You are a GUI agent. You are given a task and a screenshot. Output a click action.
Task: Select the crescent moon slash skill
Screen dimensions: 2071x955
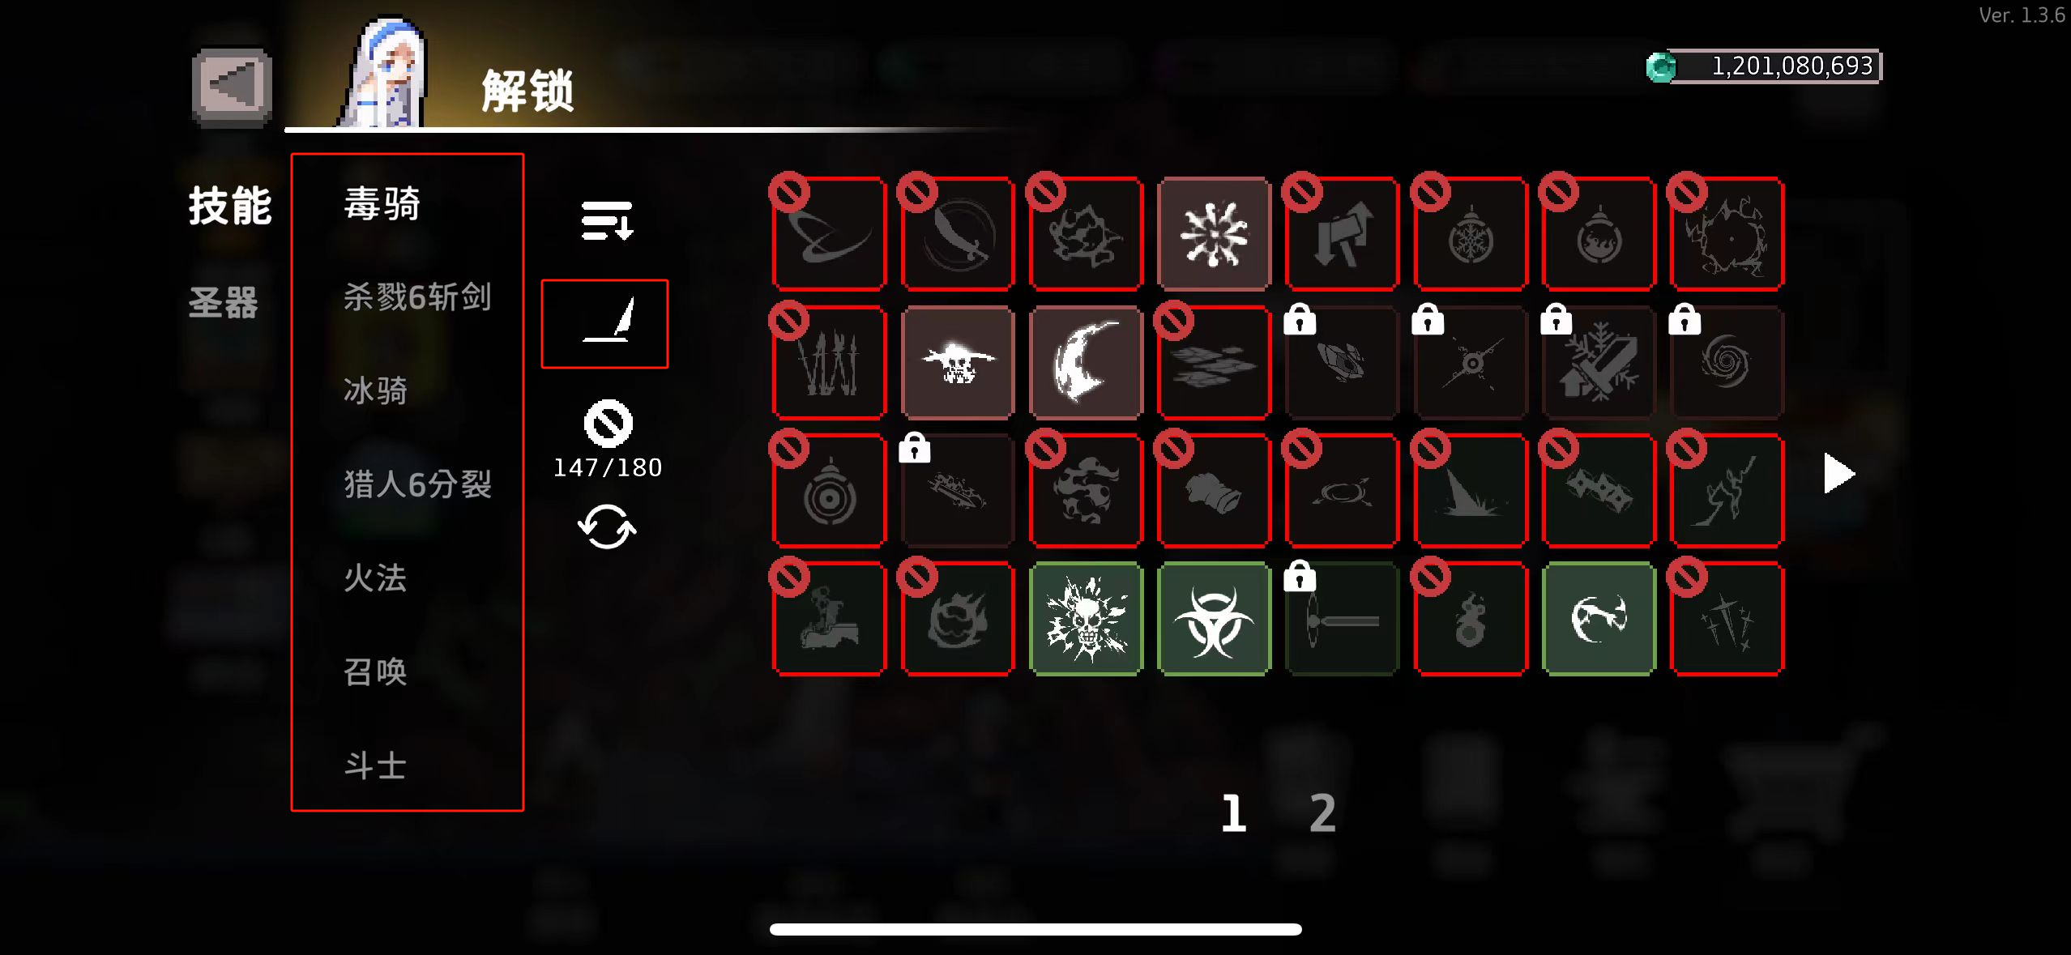[1086, 363]
